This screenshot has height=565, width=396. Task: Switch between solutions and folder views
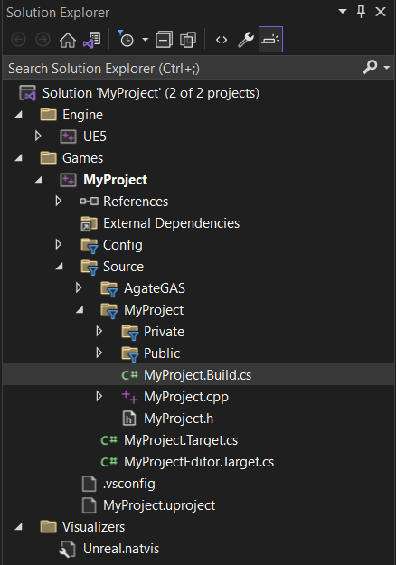[x=92, y=40]
